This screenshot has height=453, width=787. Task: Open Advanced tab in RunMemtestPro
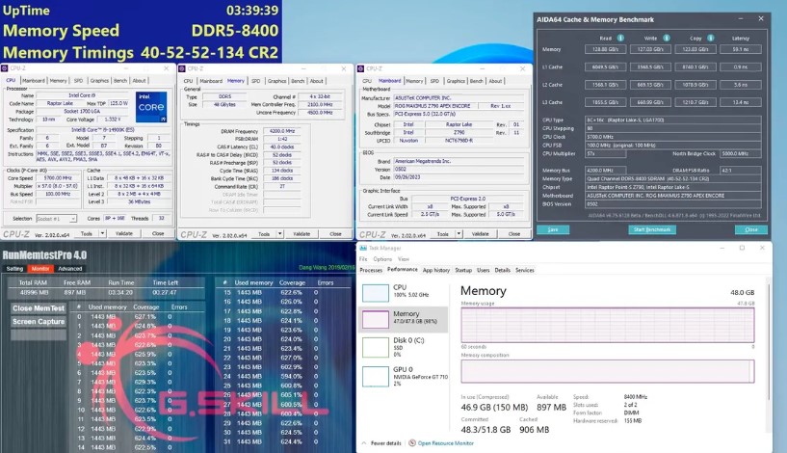(x=69, y=269)
